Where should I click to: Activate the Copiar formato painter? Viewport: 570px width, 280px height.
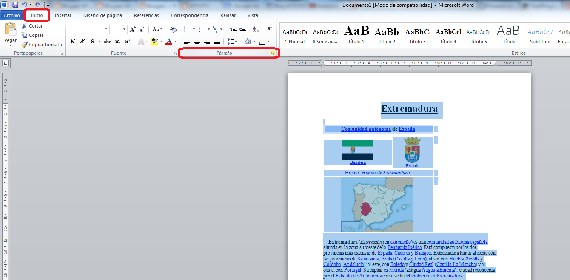(x=41, y=44)
